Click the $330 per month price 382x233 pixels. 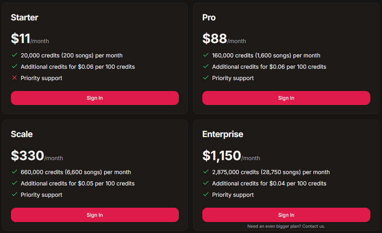click(37, 156)
